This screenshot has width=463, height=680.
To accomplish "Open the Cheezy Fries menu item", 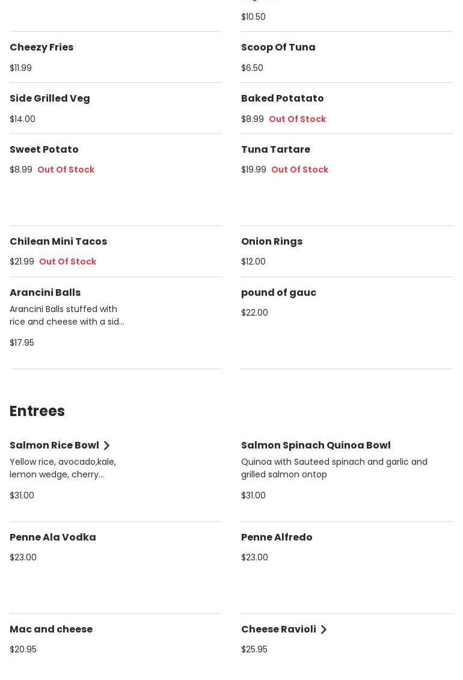I will (x=41, y=47).
